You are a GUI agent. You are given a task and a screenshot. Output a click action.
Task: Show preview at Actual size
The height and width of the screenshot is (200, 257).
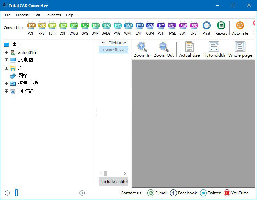189,49
